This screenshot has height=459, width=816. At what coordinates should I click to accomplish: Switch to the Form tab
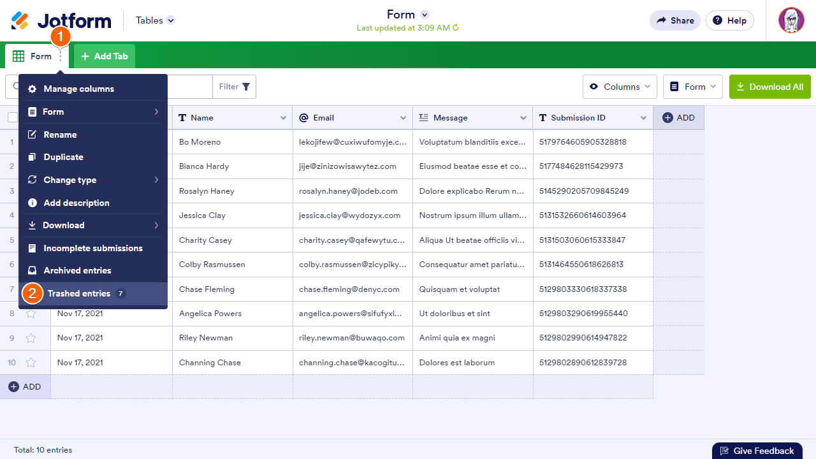pyautogui.click(x=36, y=55)
